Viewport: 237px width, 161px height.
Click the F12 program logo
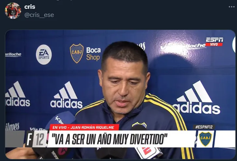coord(36,139)
